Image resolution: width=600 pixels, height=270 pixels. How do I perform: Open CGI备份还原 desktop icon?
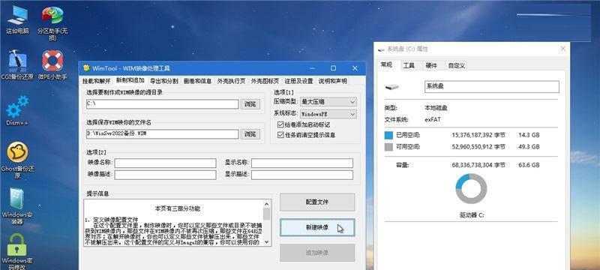(17, 64)
